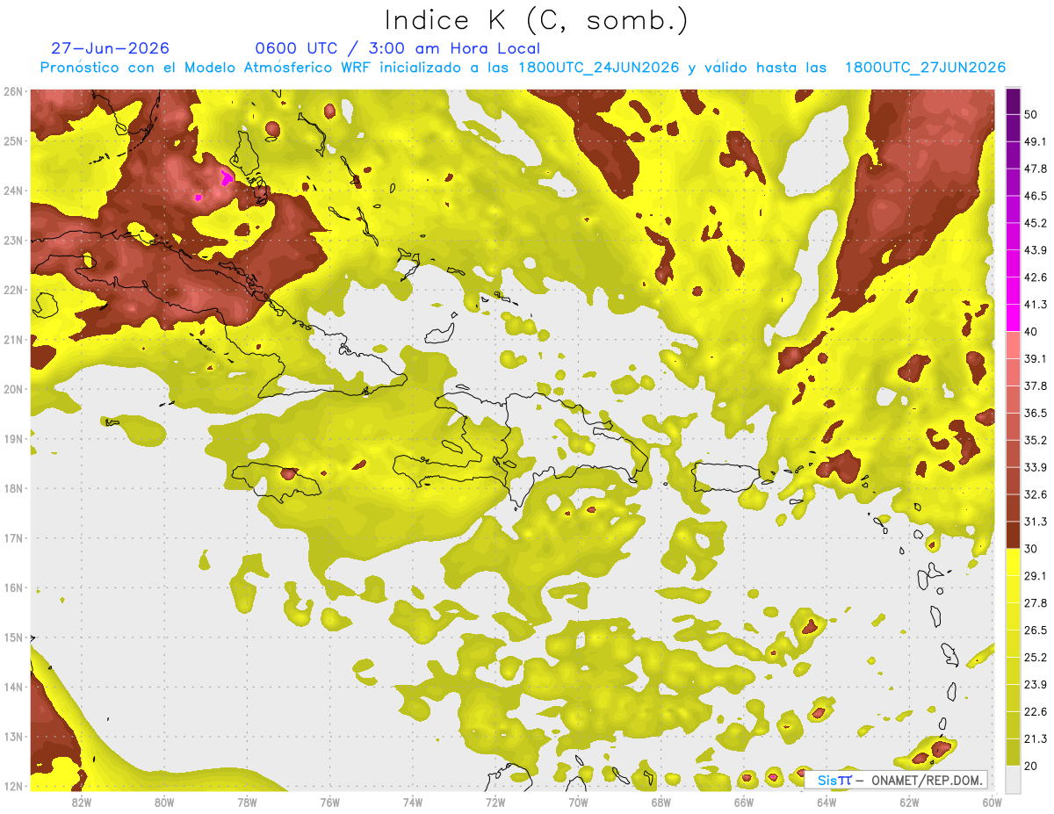Click the 'ONAMET/REP.DOM.' credit label
Screen dimensions: 1054x814
point(926,780)
